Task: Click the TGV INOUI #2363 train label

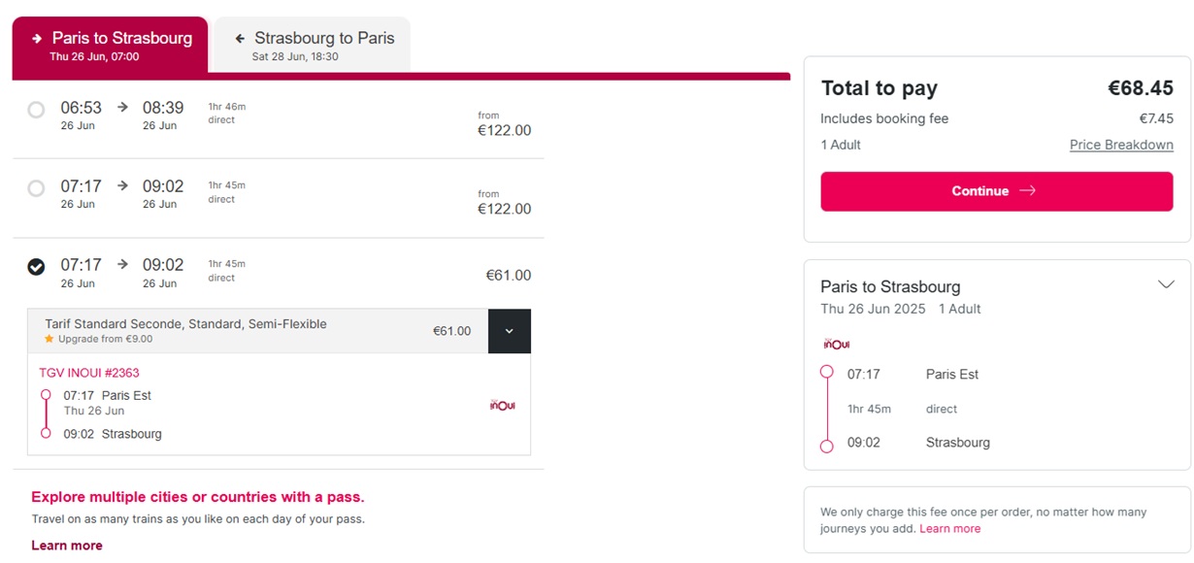Action: pyautogui.click(x=89, y=373)
